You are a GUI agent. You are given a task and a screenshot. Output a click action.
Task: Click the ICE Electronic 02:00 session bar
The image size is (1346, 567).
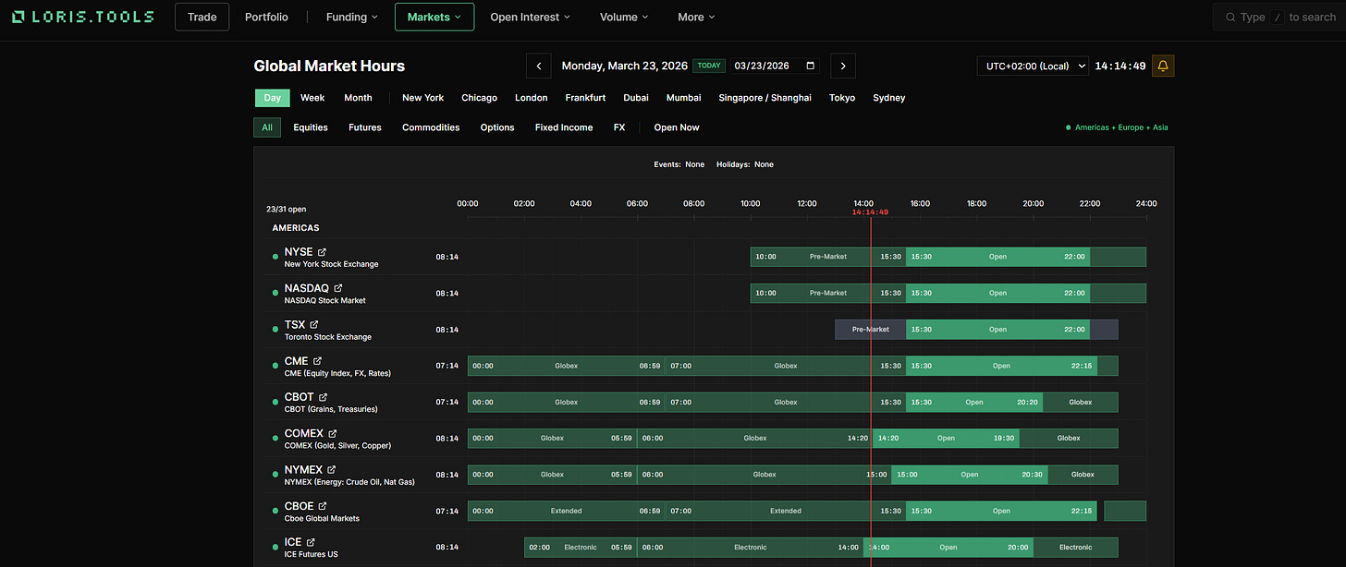pos(581,547)
